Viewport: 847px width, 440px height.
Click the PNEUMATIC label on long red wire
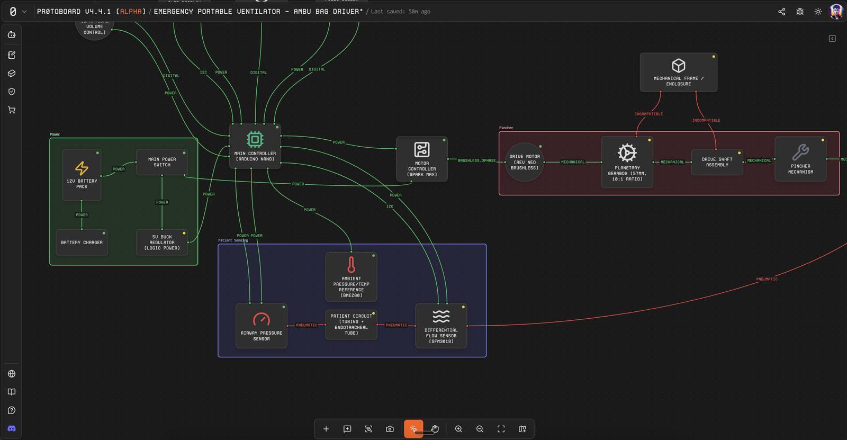[x=767, y=279]
